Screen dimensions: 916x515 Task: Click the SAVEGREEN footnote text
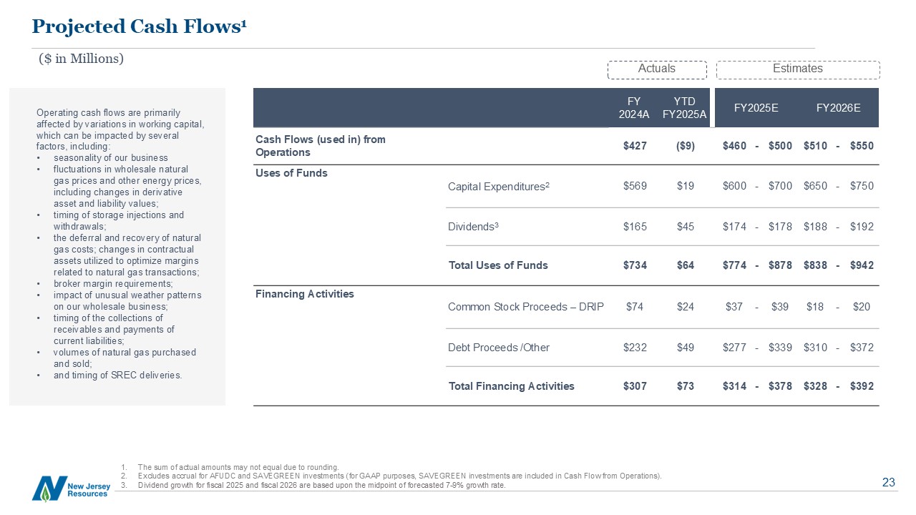tap(399, 476)
